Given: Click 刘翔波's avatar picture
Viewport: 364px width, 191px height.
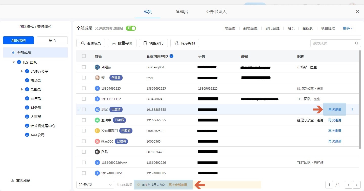Looking at the screenshot, I should point(97,67).
